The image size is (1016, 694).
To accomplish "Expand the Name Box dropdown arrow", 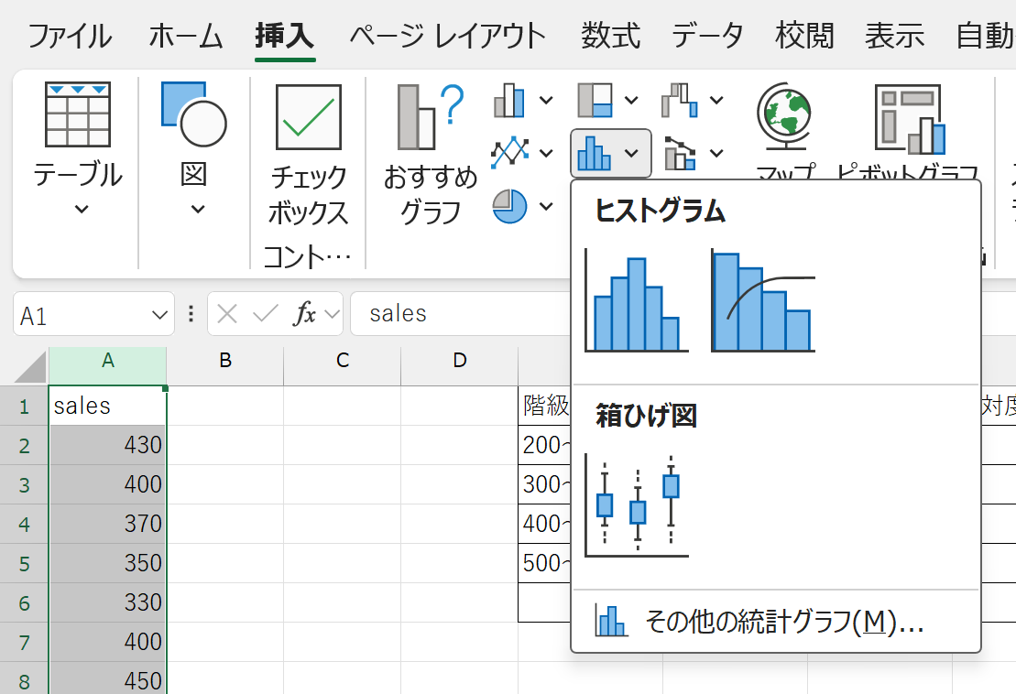I will [x=157, y=315].
